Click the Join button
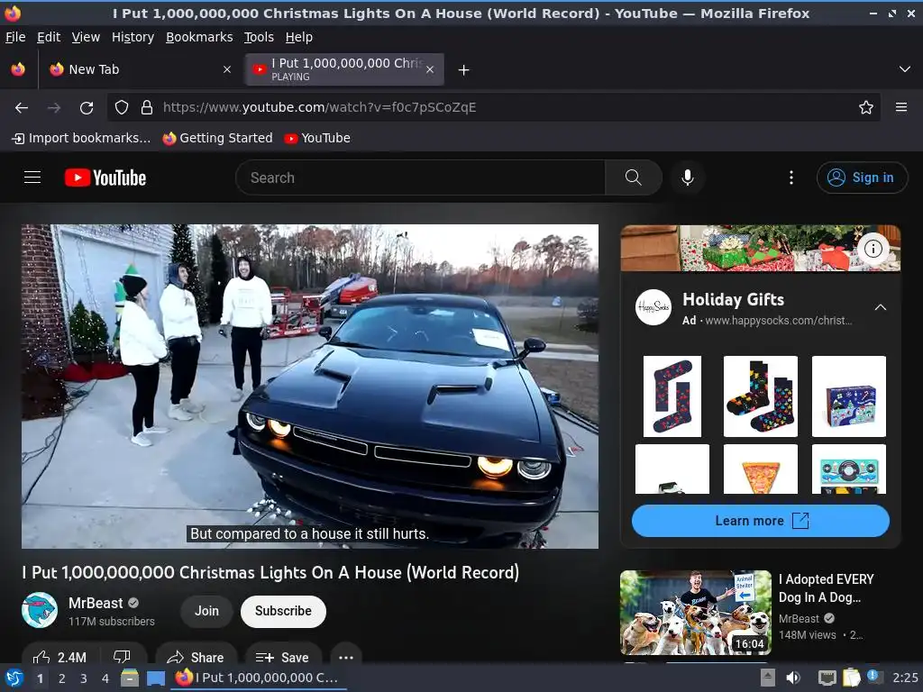Viewport: 923px width, 692px height. coord(206,612)
